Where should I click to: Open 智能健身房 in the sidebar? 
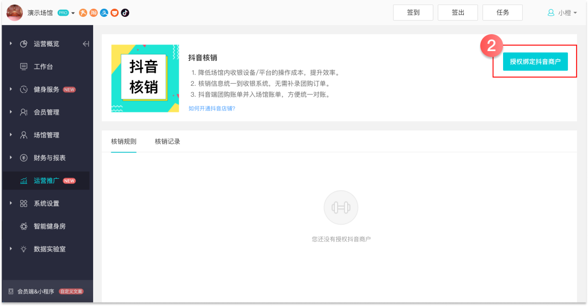[49, 226]
